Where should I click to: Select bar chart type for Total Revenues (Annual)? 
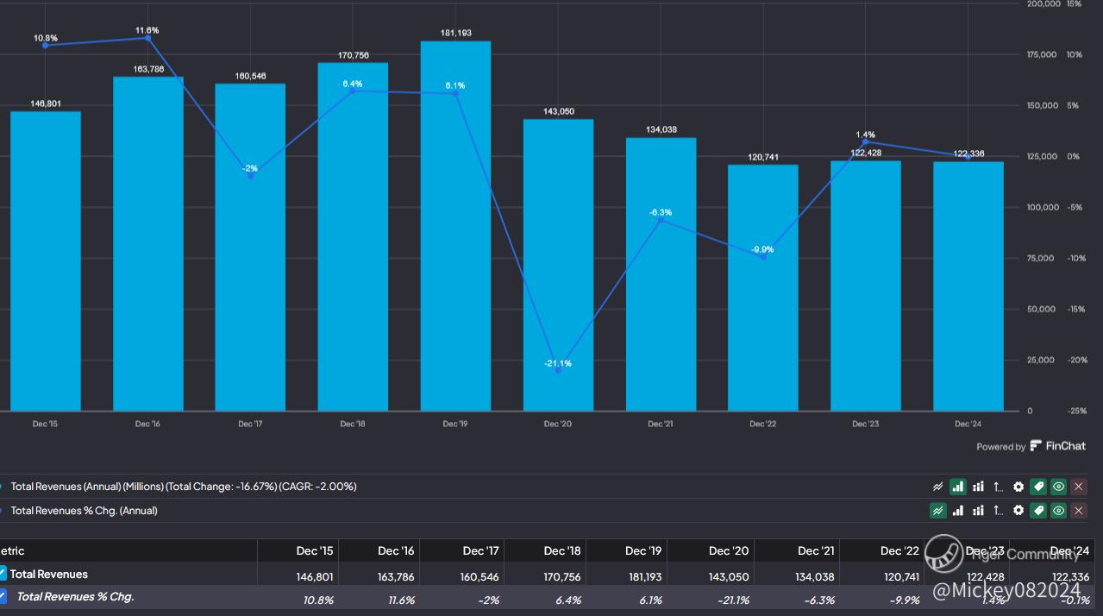point(957,487)
